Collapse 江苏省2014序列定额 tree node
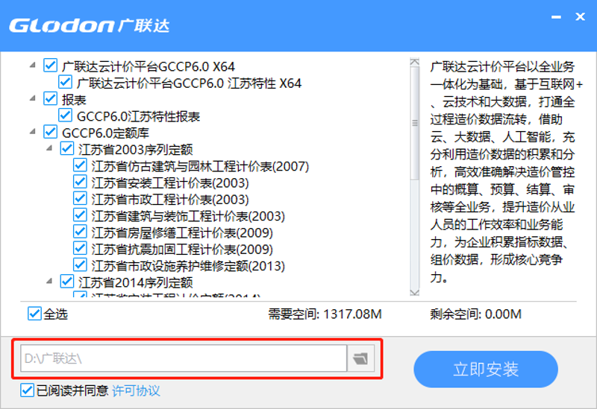This screenshot has width=597, height=409. pyautogui.click(x=49, y=282)
